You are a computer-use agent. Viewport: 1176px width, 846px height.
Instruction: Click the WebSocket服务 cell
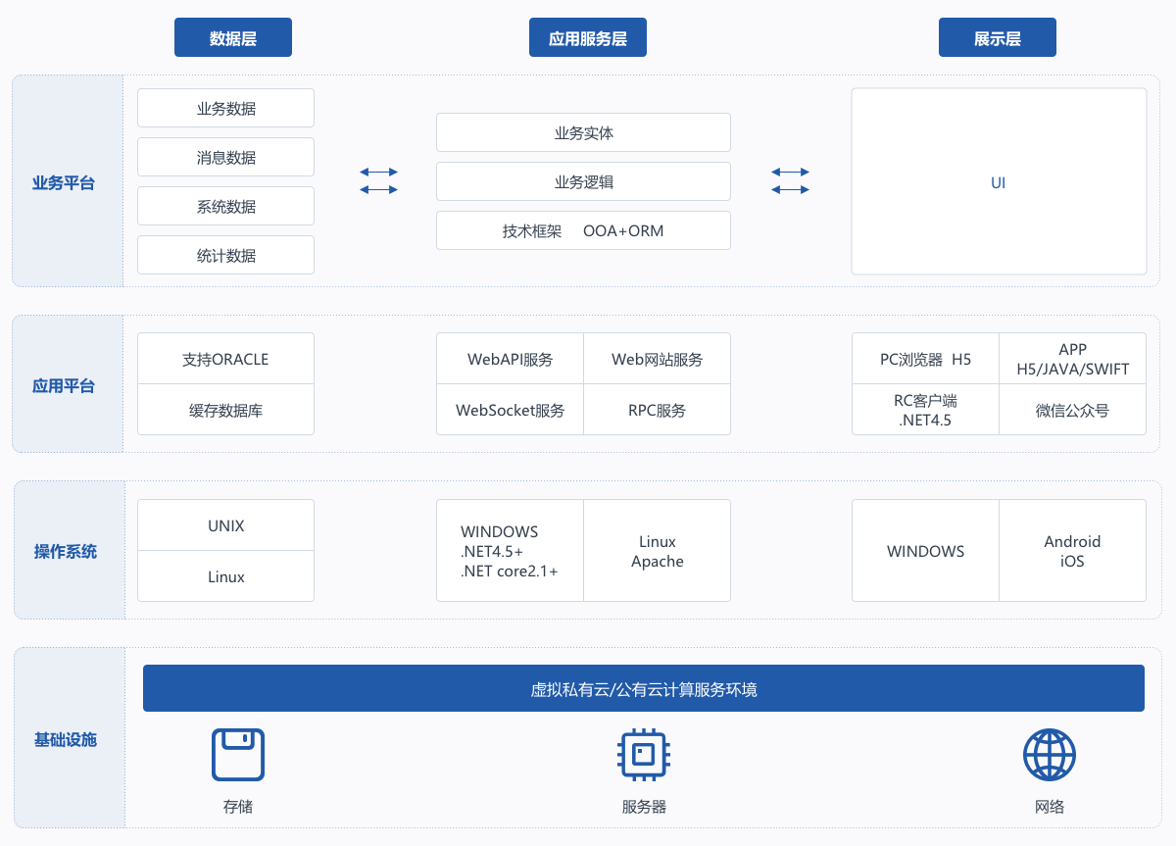click(x=510, y=410)
